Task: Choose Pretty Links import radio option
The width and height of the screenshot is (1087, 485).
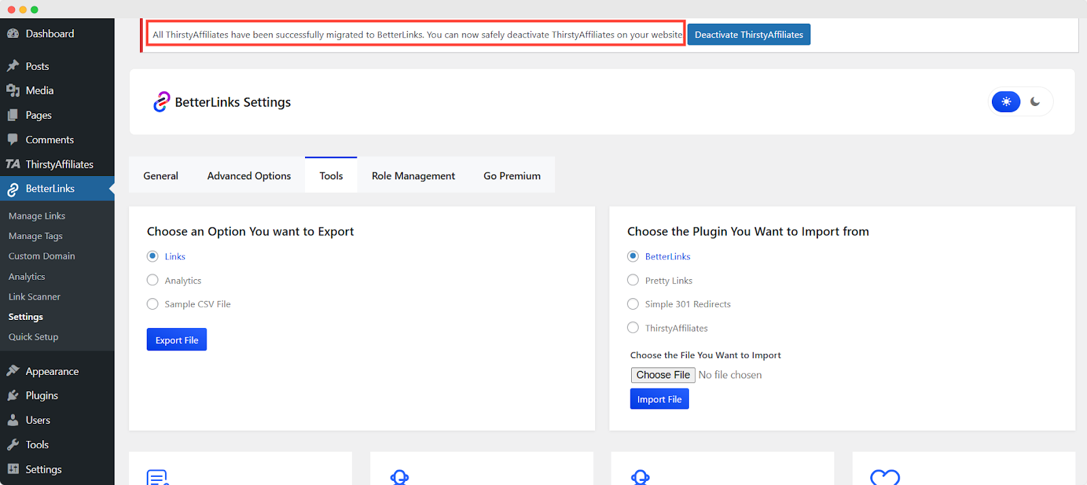Action: (633, 281)
